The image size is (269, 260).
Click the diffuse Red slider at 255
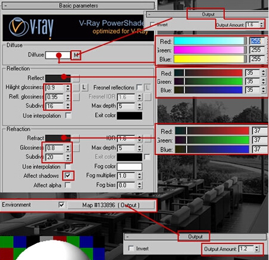pyautogui.click(x=209, y=41)
